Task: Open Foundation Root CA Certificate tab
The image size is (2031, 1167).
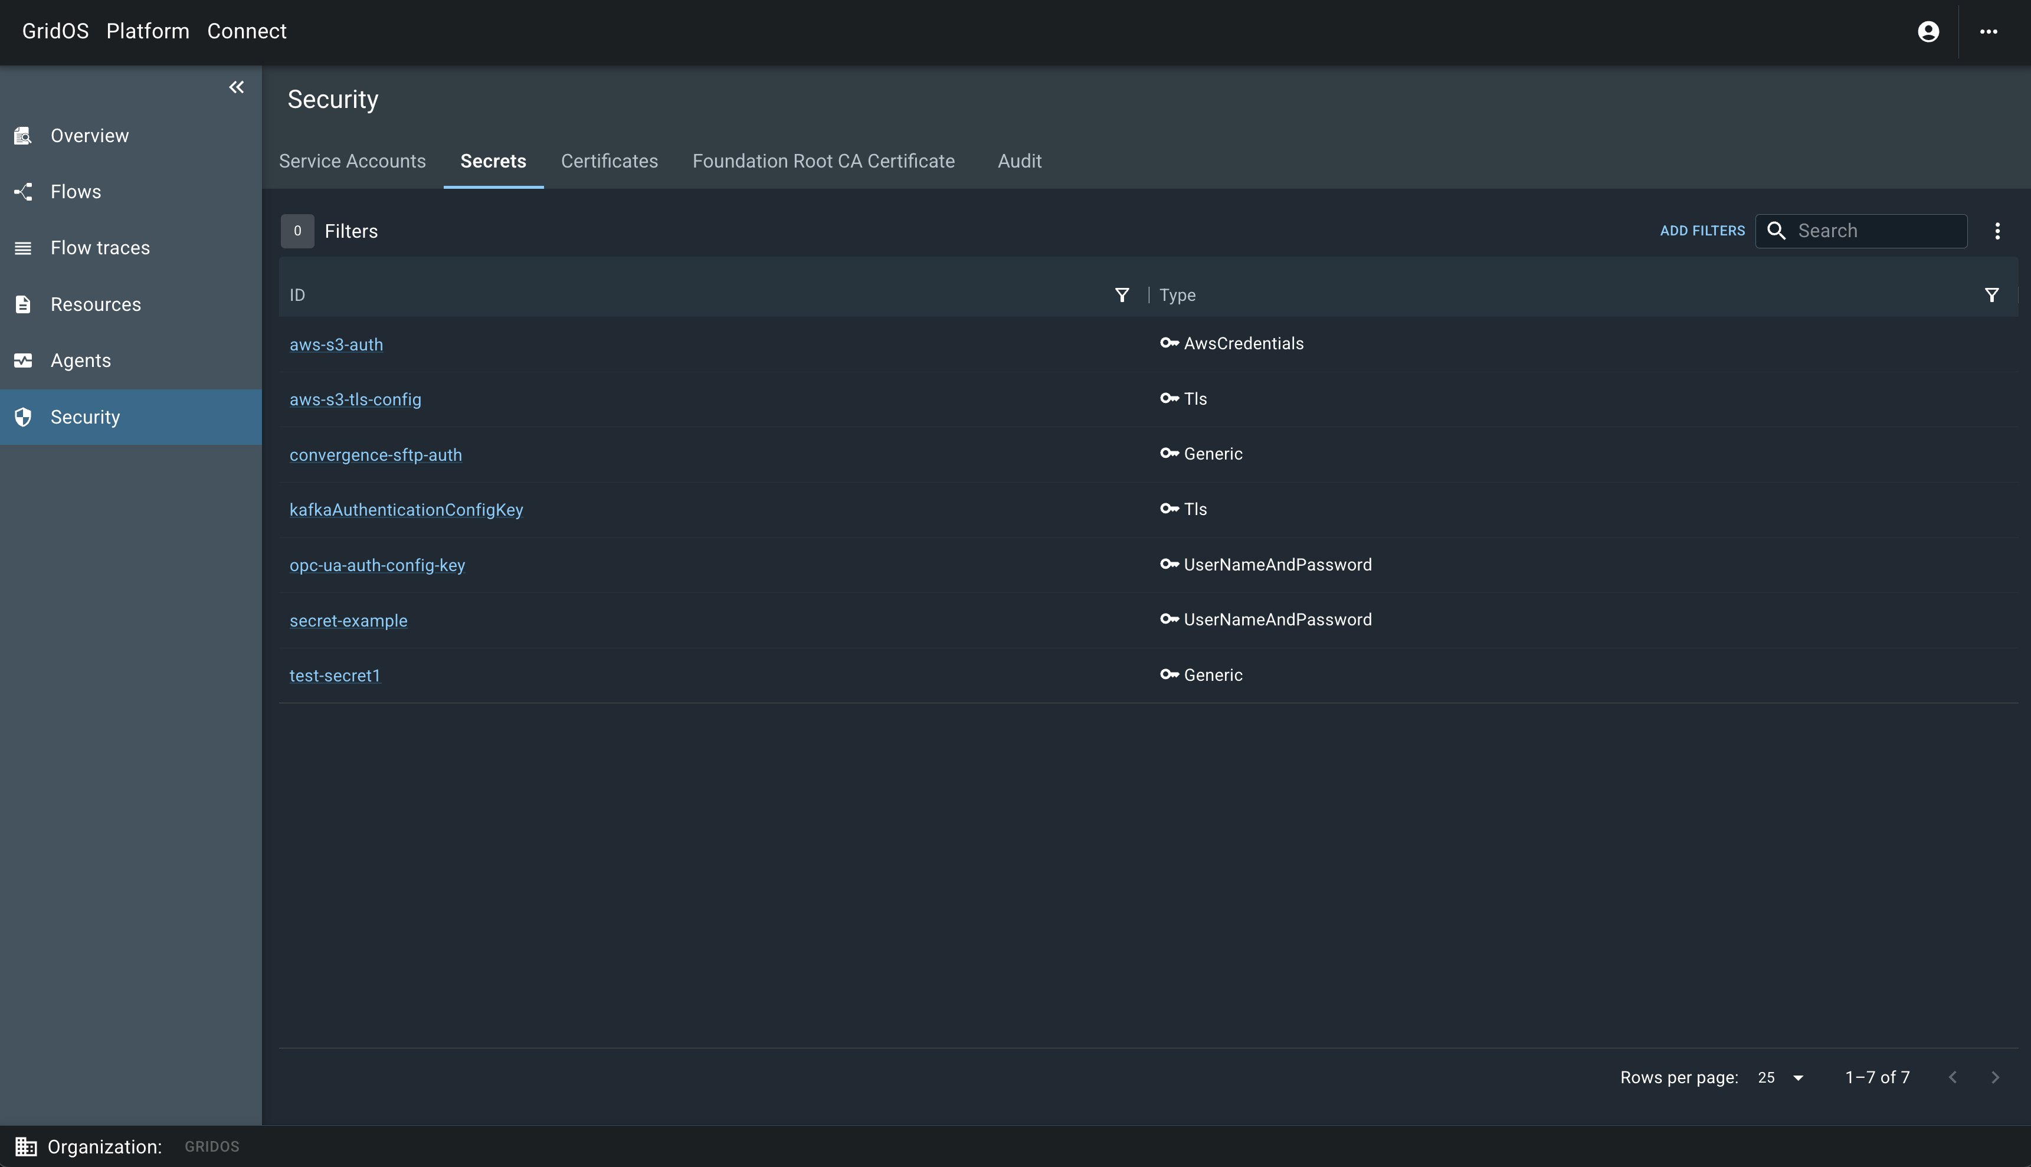Action: click(x=824, y=161)
